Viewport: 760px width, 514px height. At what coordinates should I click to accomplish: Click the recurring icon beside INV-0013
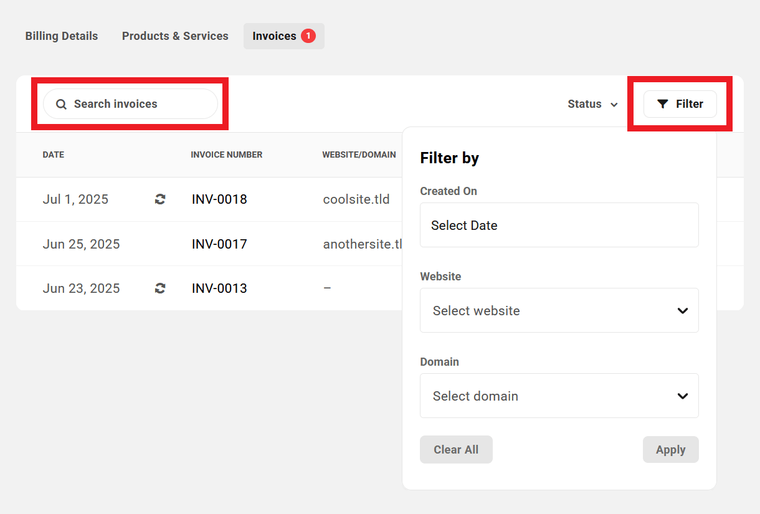click(x=160, y=288)
